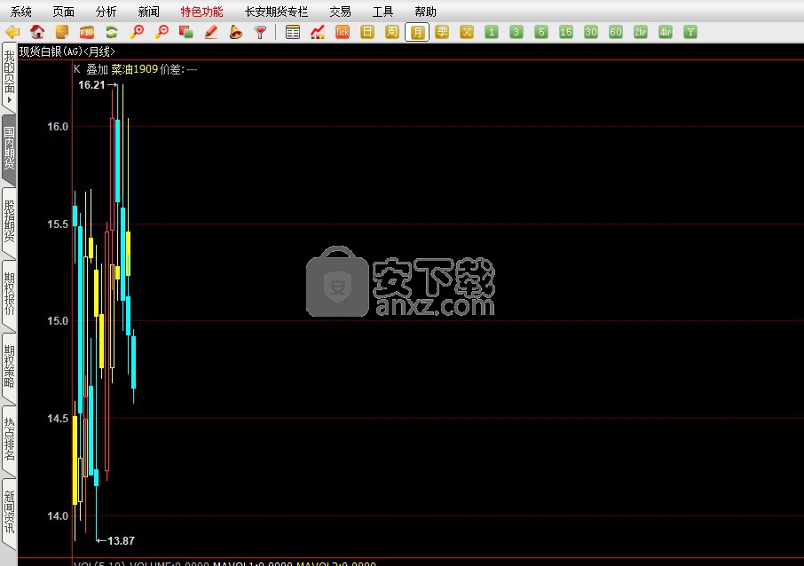Open the 热点排名 side tab
This screenshot has height=566, width=804.
(9, 438)
